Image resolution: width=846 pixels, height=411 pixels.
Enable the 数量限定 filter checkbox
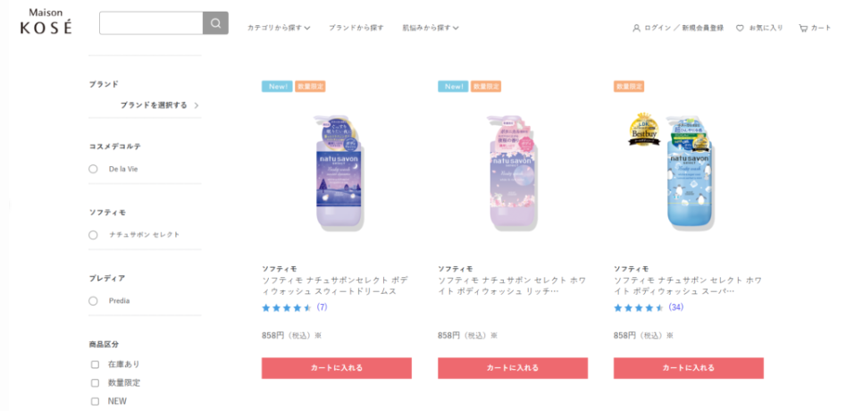pos(95,383)
